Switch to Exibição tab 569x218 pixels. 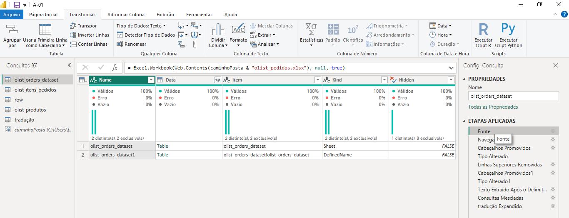(165, 15)
